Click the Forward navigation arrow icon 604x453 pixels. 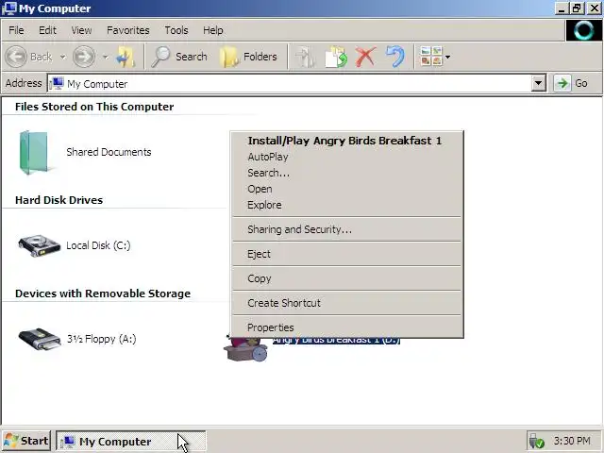tap(84, 57)
